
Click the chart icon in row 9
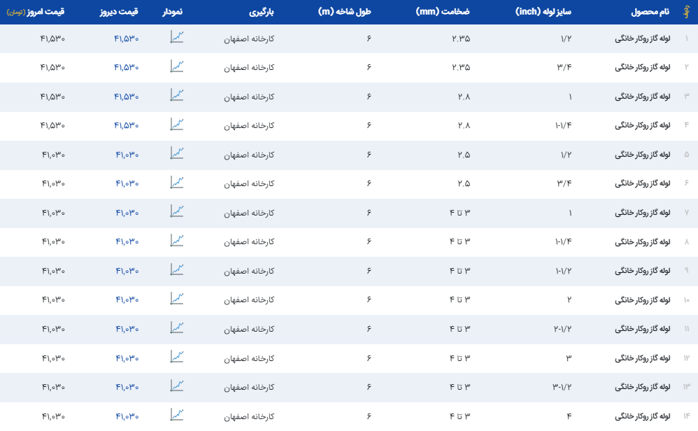pos(177,270)
